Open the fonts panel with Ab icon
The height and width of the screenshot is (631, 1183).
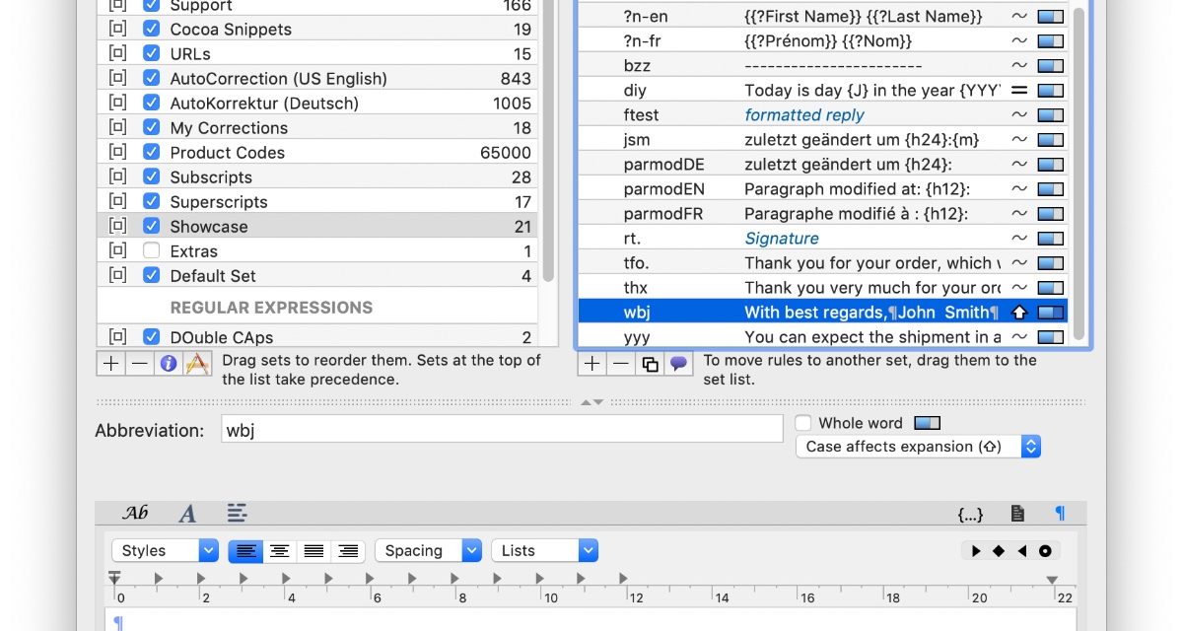pyautogui.click(x=135, y=513)
